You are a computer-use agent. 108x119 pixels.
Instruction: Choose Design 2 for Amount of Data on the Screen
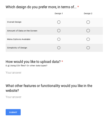point(88,31)
